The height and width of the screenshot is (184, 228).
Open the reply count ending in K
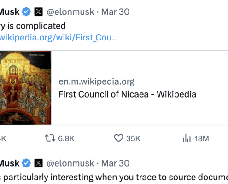tap(3, 138)
